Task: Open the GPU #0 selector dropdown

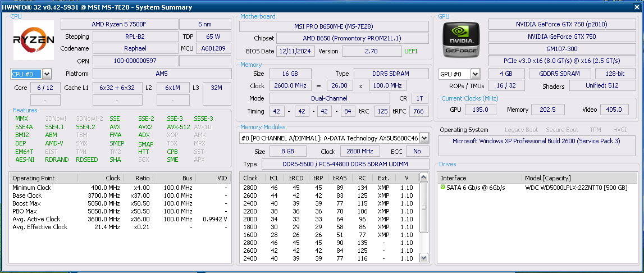Action: [475, 74]
